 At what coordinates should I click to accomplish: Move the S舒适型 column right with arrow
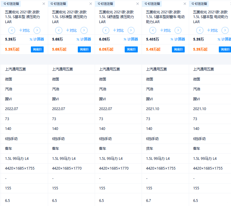(131, 30)
